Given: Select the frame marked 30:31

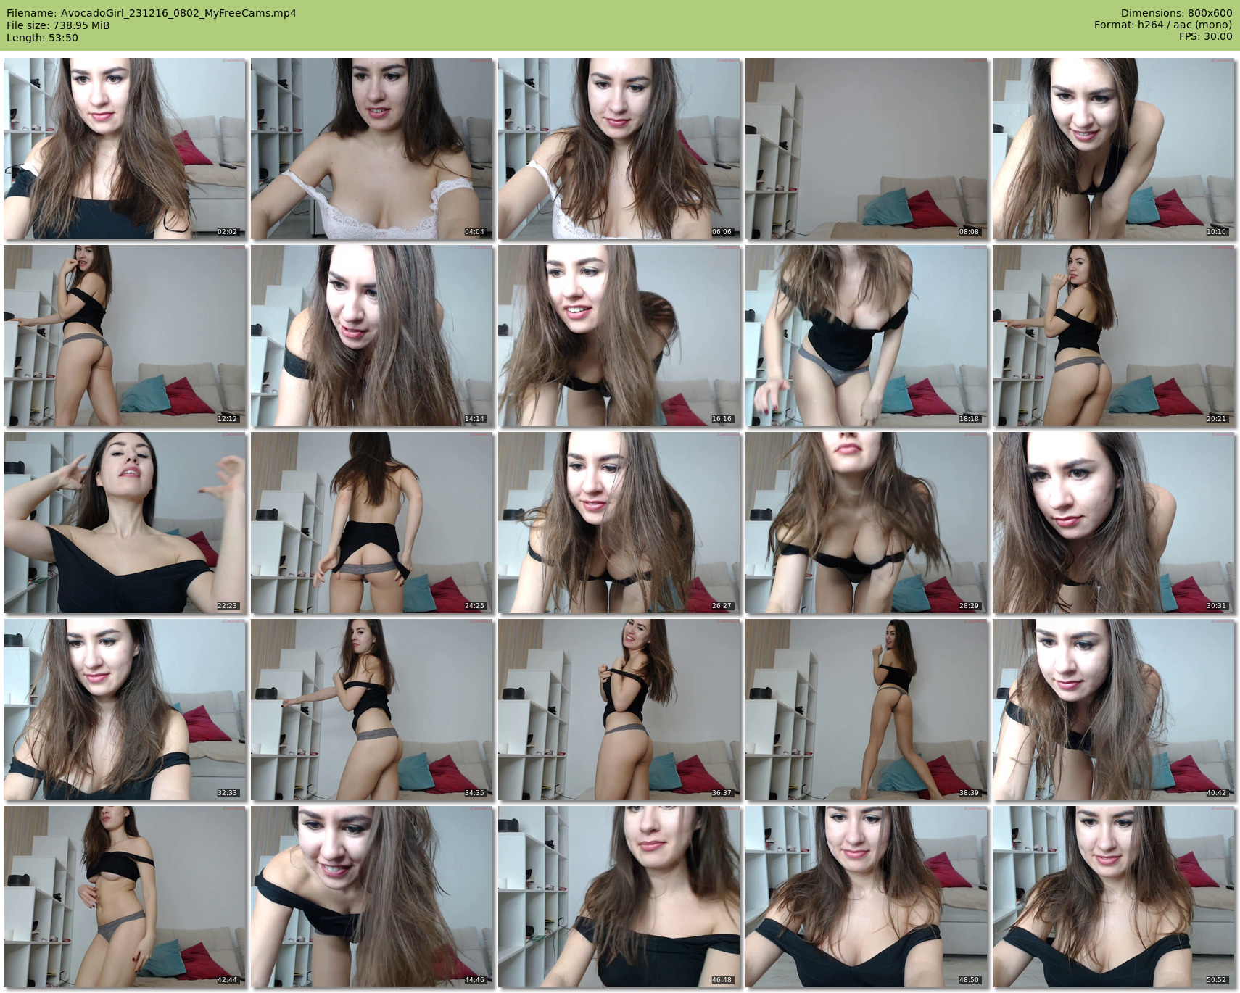Looking at the screenshot, I should tap(1114, 523).
